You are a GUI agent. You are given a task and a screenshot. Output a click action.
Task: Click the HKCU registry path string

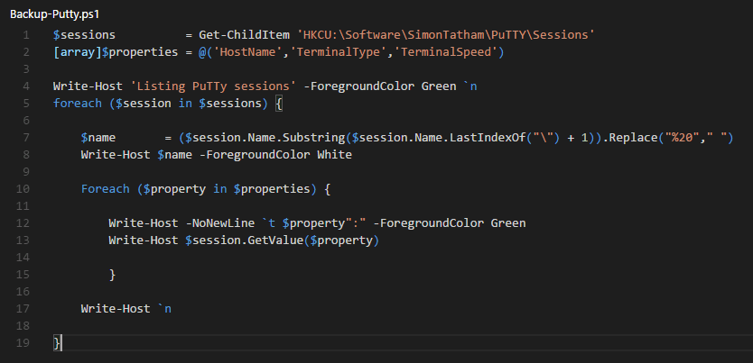447,35
